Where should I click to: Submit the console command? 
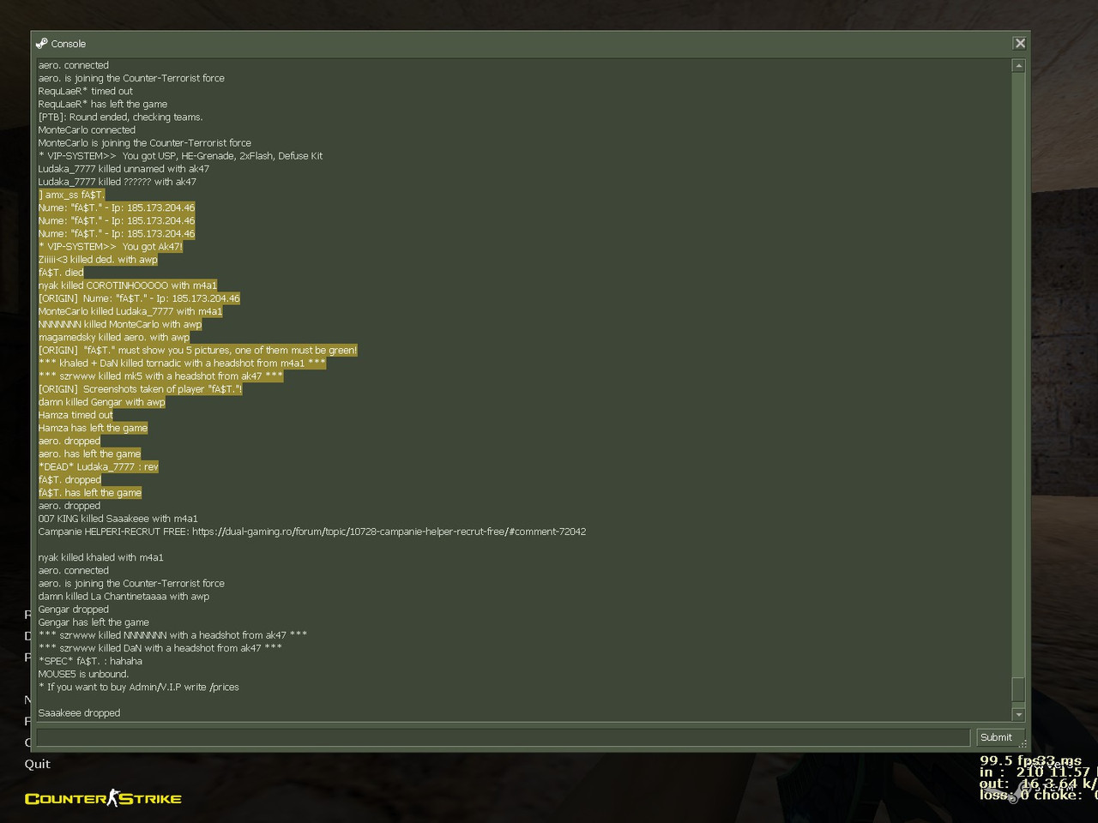click(996, 737)
